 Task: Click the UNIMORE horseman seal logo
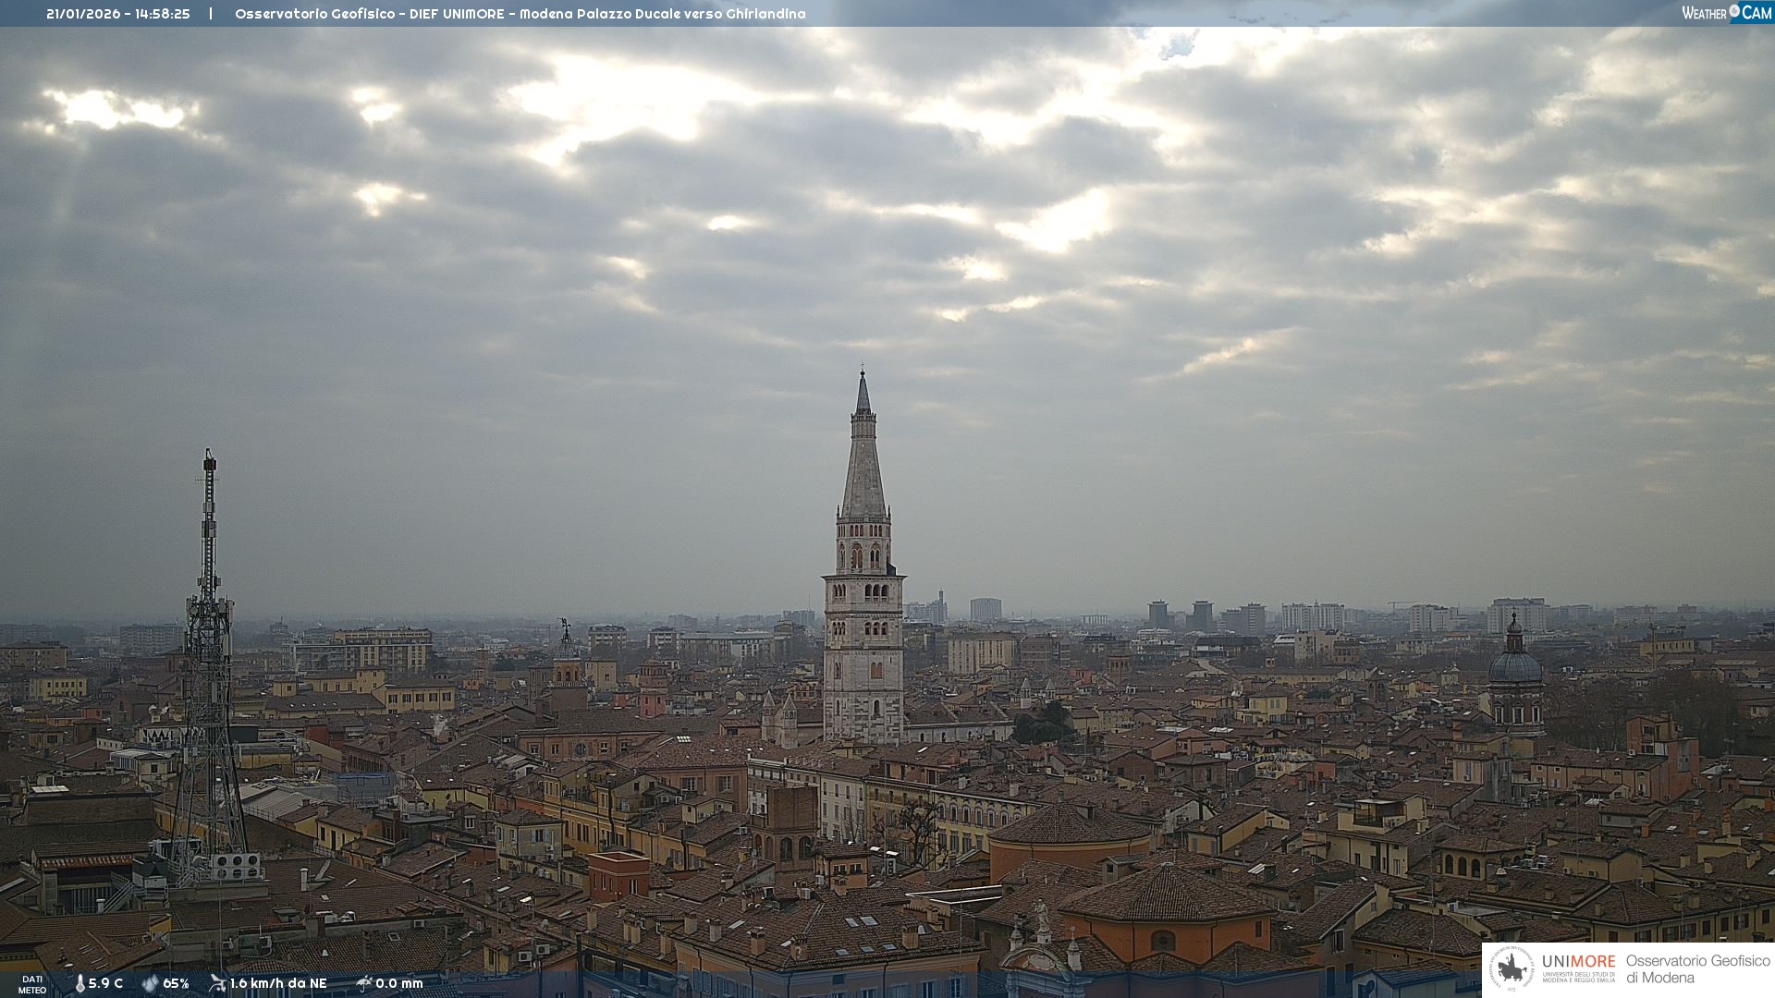tap(1512, 969)
